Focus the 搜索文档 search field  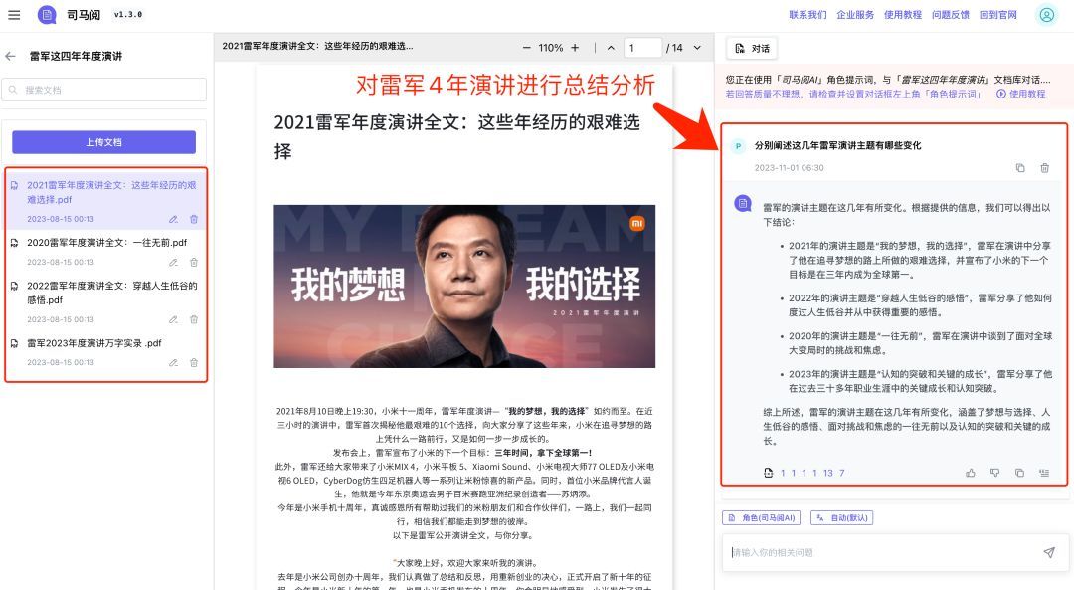click(x=104, y=90)
